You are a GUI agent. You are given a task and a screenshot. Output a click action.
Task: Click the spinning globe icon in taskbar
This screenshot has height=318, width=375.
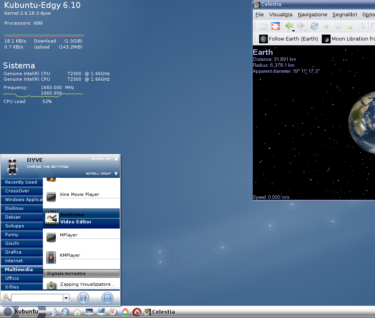[x=54, y=312]
